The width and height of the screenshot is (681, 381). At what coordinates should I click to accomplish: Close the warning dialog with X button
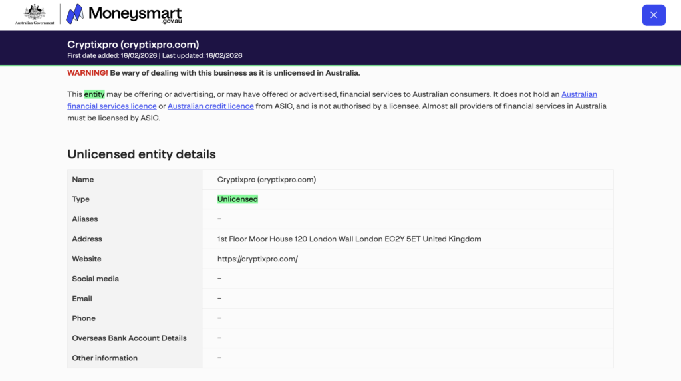[654, 15]
